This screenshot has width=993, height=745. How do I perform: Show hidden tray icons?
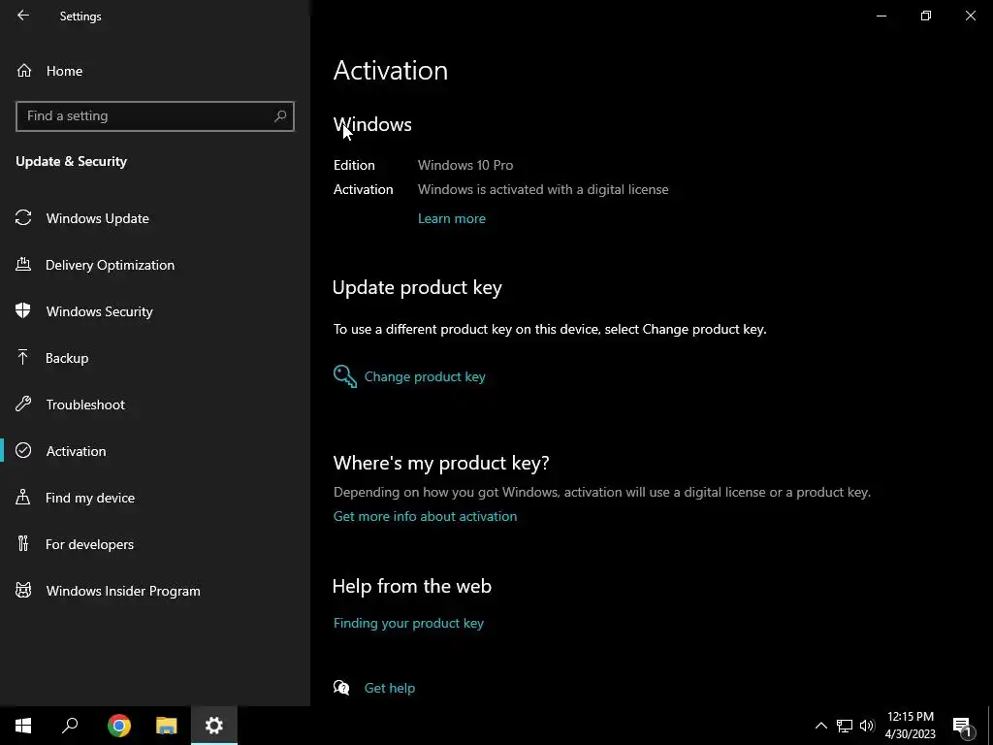820,726
